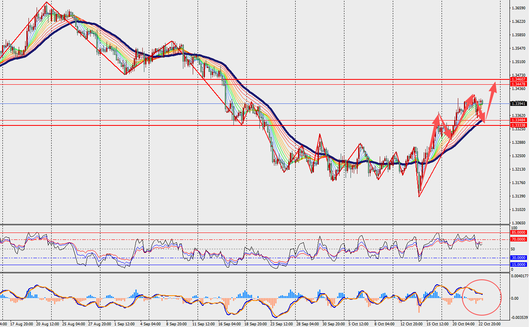Click the 1.32500 price axis value
The image size is (529, 327).
coord(518,156)
